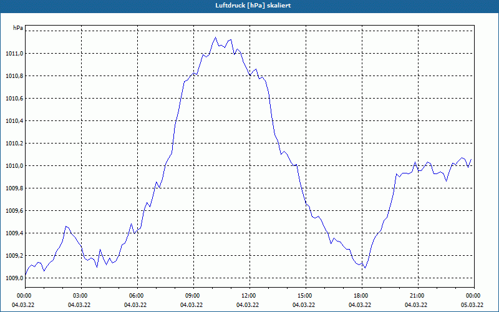The image size is (499, 312).
Task: Click the curve's small peak before 03:00
Action: tap(66, 227)
